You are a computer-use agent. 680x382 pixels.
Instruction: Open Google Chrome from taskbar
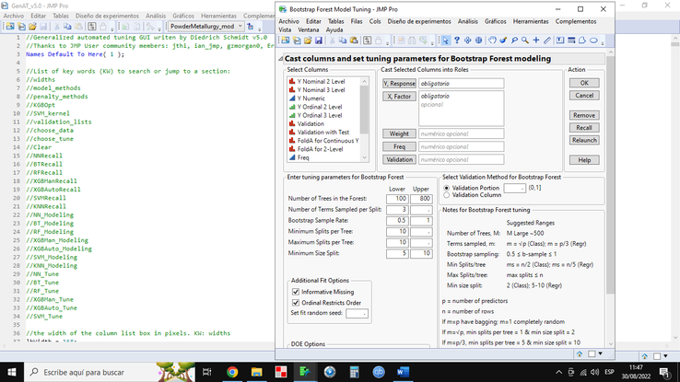point(232,372)
